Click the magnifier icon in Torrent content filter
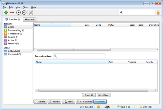This screenshot has width=163, height=110. [56, 56]
